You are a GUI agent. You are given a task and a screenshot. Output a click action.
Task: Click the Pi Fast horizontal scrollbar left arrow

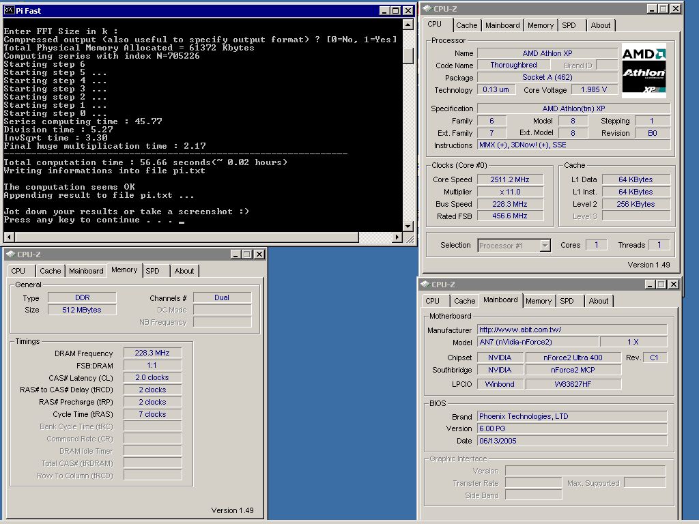click(x=9, y=237)
